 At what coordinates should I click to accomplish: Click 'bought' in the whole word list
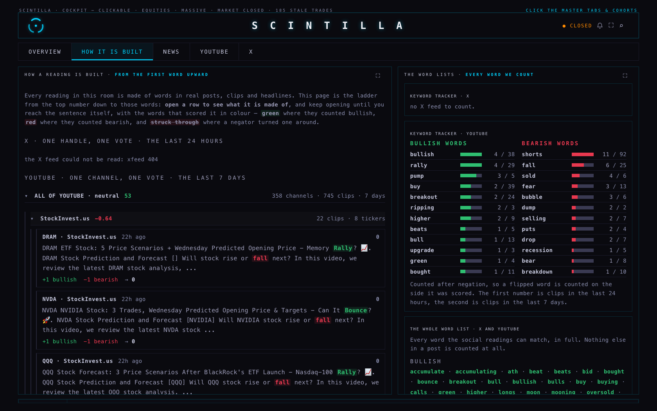pyautogui.click(x=614, y=371)
